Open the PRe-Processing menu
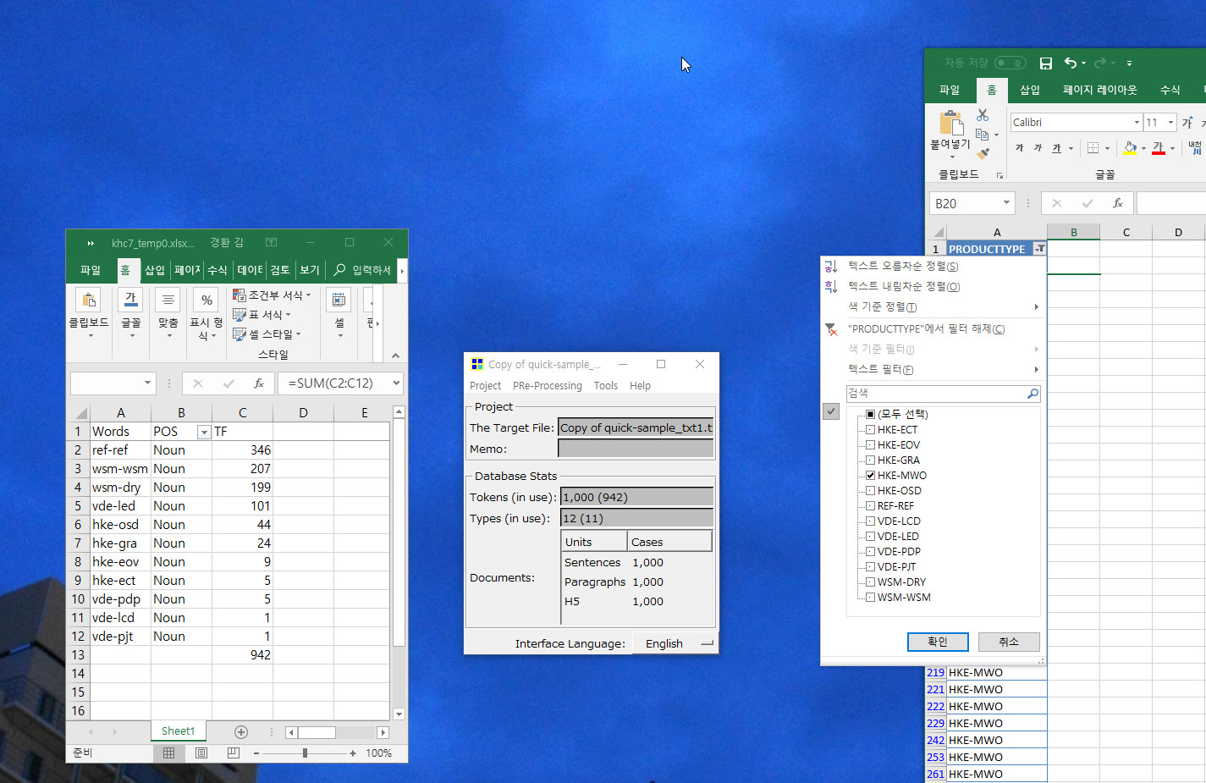Image resolution: width=1206 pixels, height=783 pixels. point(548,386)
